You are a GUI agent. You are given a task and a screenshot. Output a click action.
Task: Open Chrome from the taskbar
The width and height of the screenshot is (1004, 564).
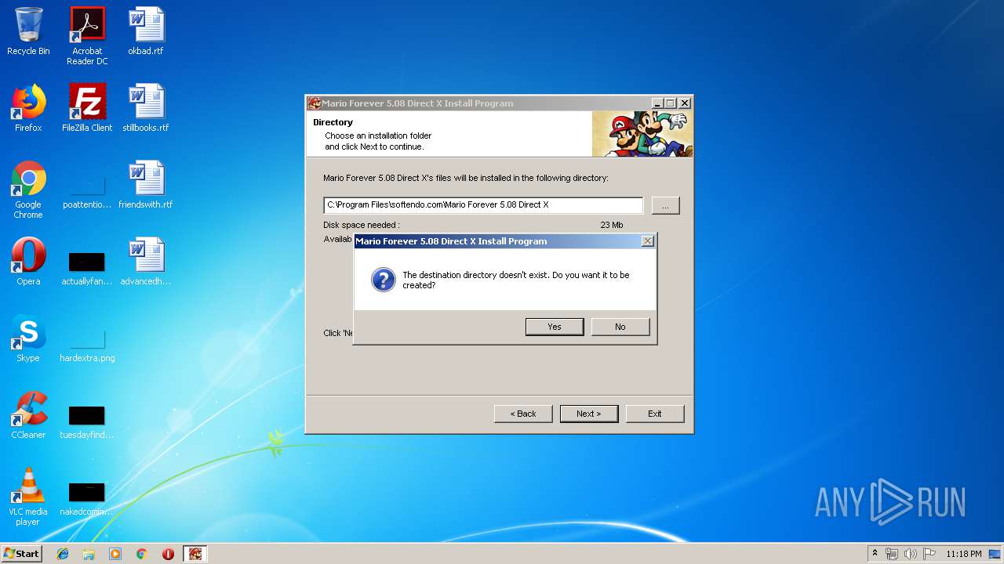point(142,554)
